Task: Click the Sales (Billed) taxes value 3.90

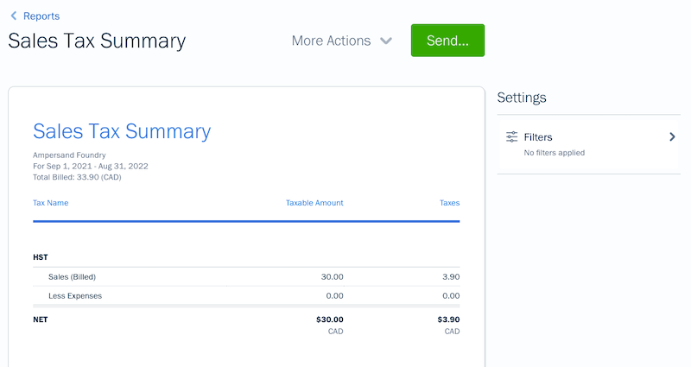Action: click(x=449, y=277)
